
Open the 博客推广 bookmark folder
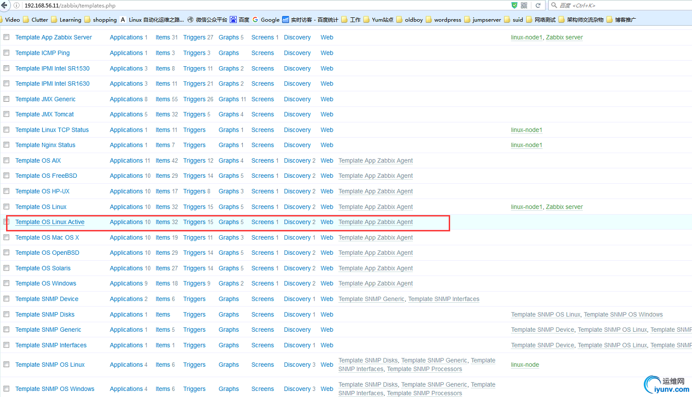tap(621, 20)
